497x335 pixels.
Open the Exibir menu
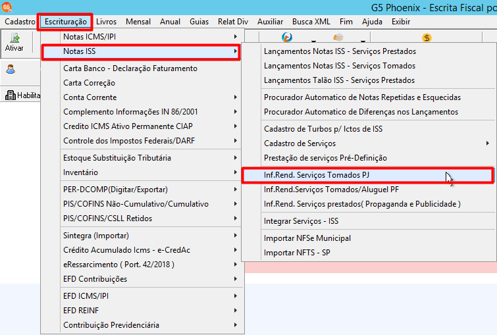401,22
